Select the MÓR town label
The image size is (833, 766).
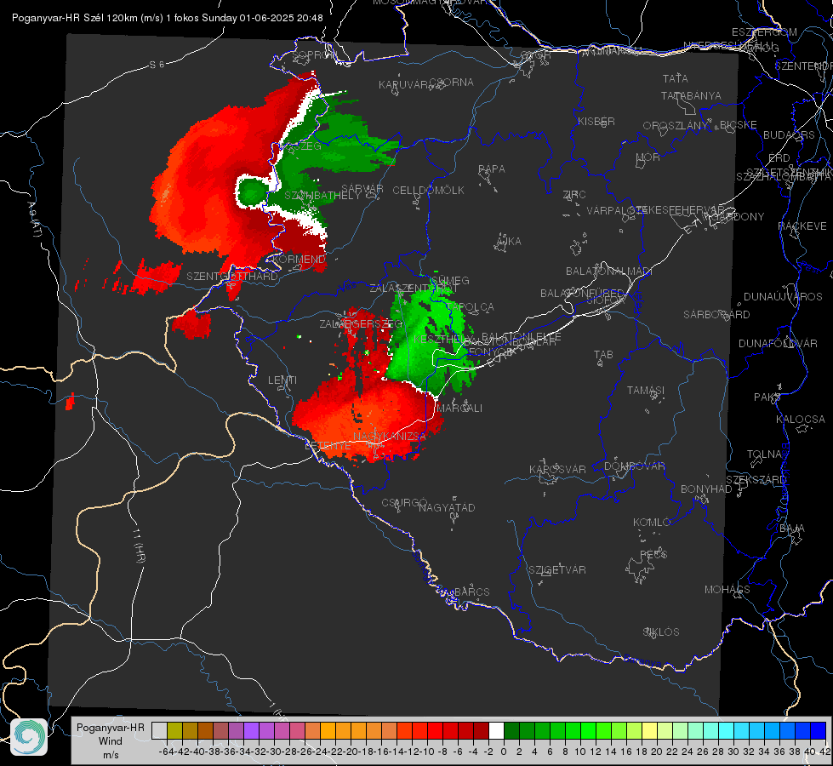click(x=648, y=157)
